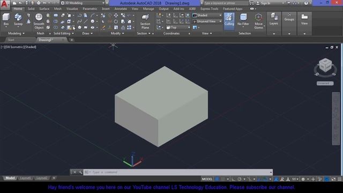Click the Open file quick-access icon
The width and height of the screenshot is (343, 193).
pos(20,3)
